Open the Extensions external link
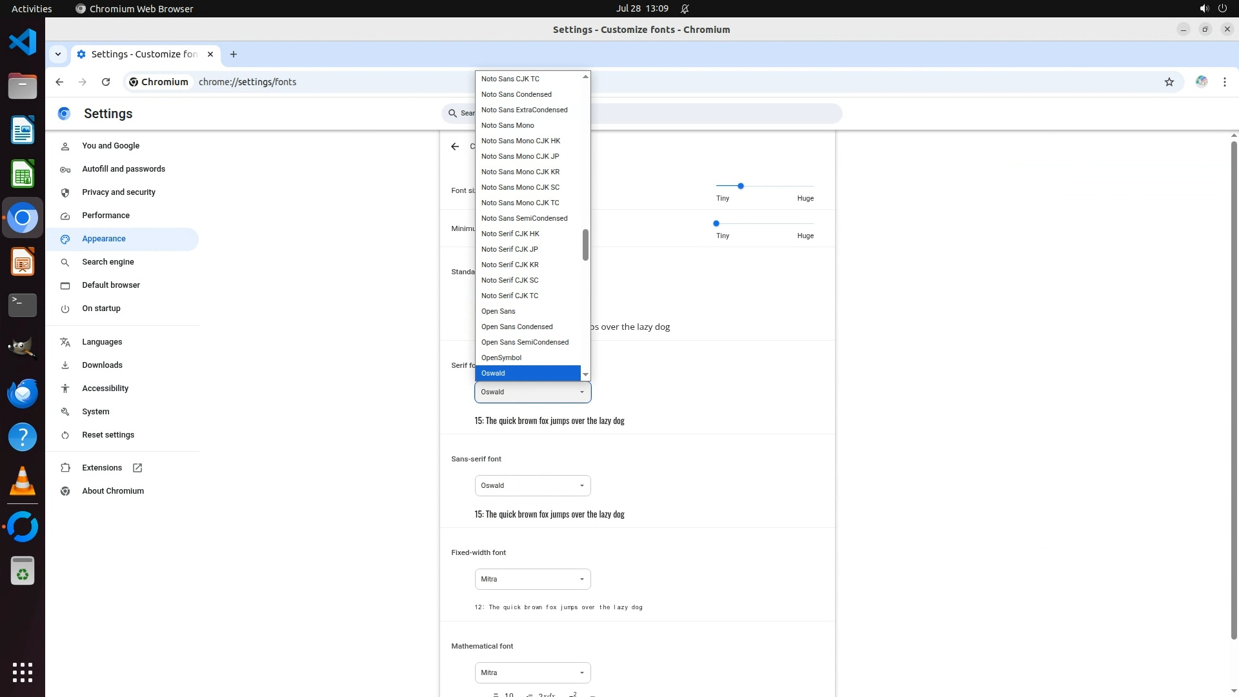 [137, 468]
